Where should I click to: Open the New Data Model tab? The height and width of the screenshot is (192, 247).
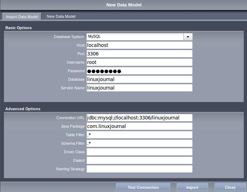[x=61, y=16]
